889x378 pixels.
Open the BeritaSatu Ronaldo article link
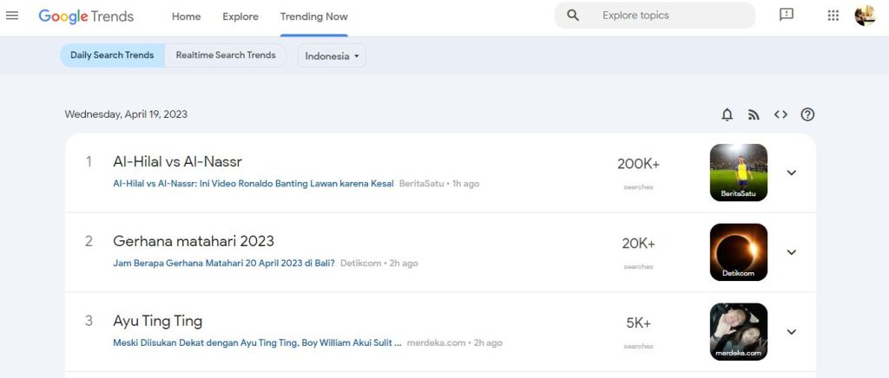[254, 184]
